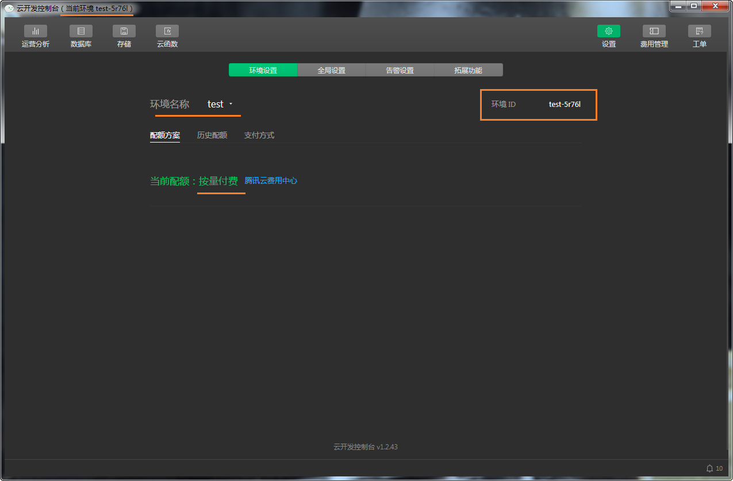Click the environment ID value test-5r76l
This screenshot has height=481, width=733.
pyautogui.click(x=565, y=105)
